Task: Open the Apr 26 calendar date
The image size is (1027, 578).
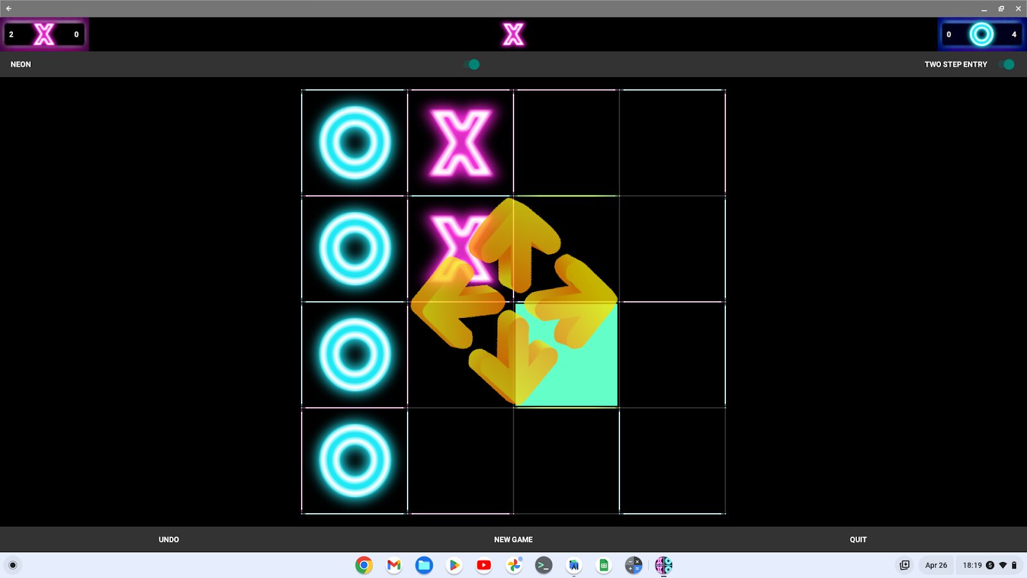Action: tap(936, 565)
